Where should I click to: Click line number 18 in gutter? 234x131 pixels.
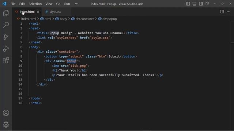pos(20,103)
